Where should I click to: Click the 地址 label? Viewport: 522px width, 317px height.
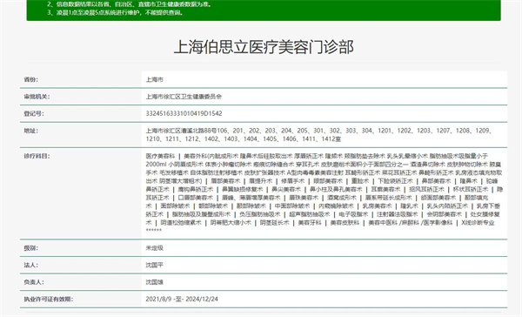30,131
